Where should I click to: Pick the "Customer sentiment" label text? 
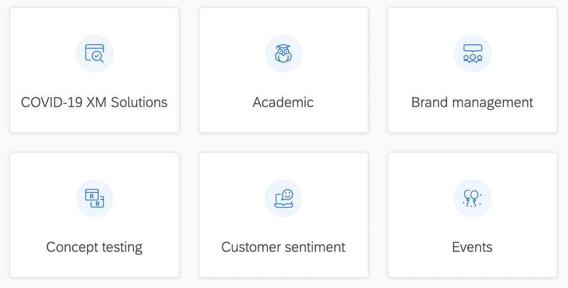tap(283, 247)
